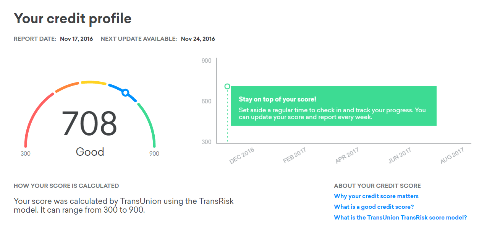Select DEC 2016 label on chart axis
The width and height of the screenshot is (479, 239).
click(242, 156)
